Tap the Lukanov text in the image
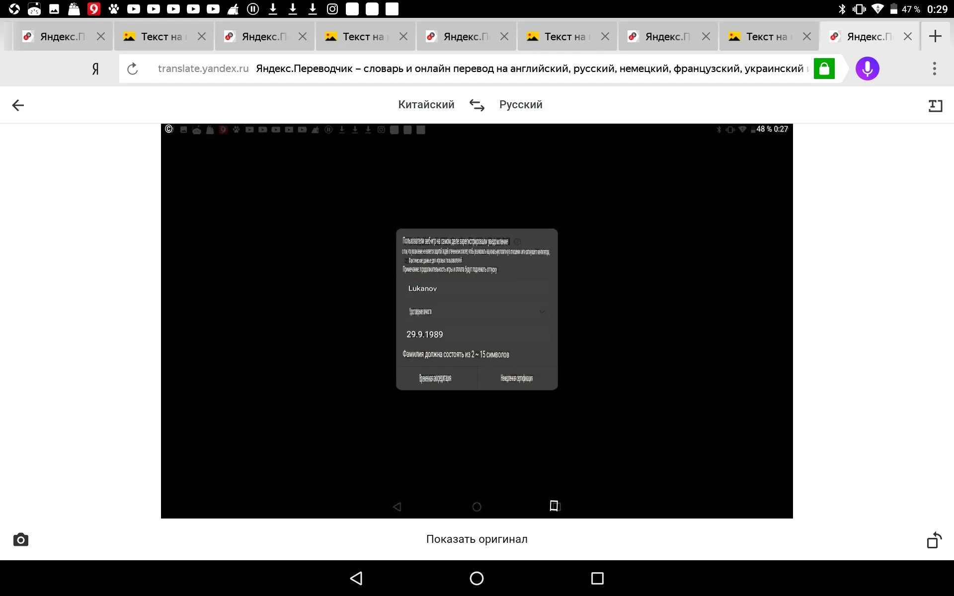Screen dimensions: 954x596 coord(422,289)
